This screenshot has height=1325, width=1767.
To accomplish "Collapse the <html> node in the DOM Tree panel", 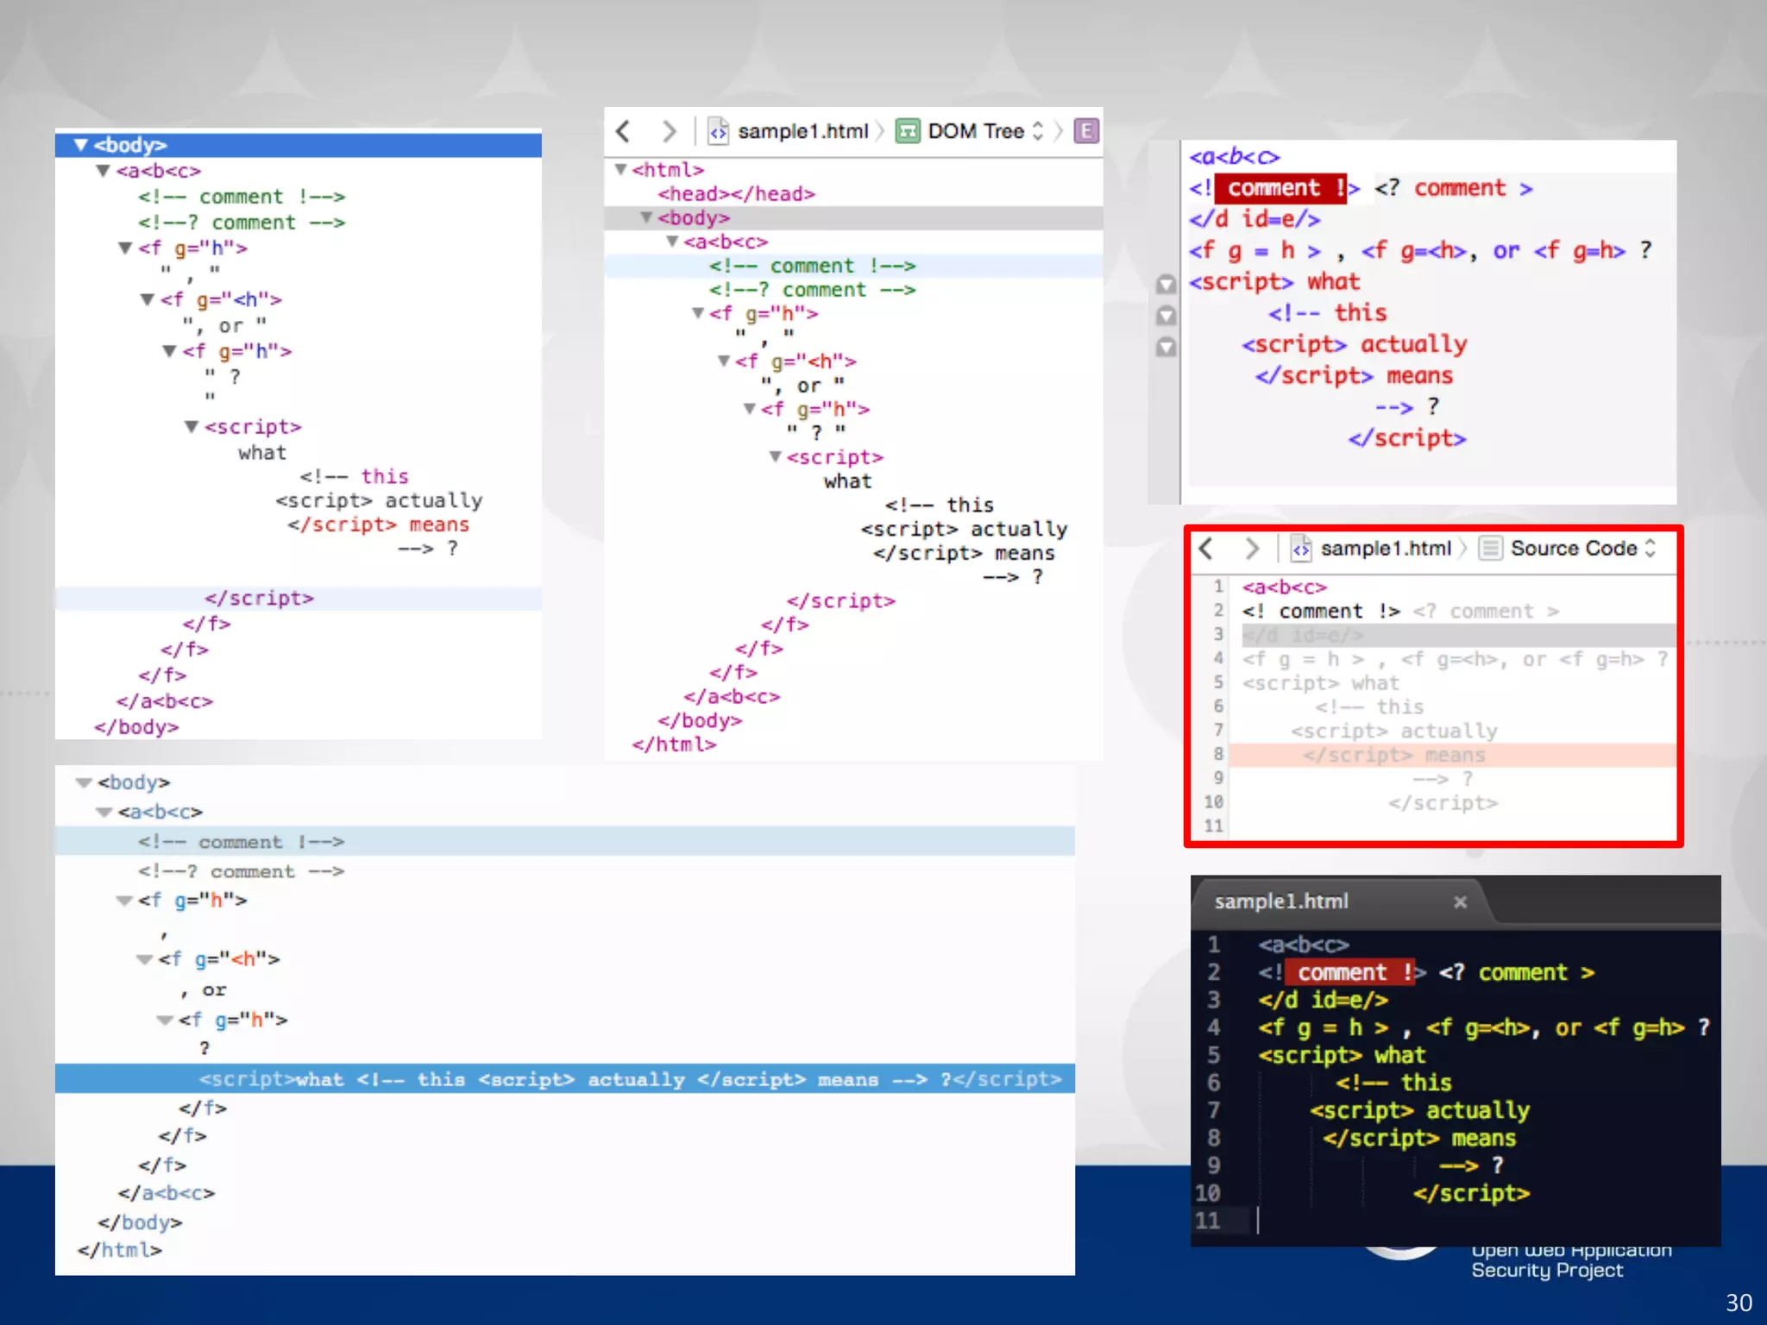I will pos(619,169).
